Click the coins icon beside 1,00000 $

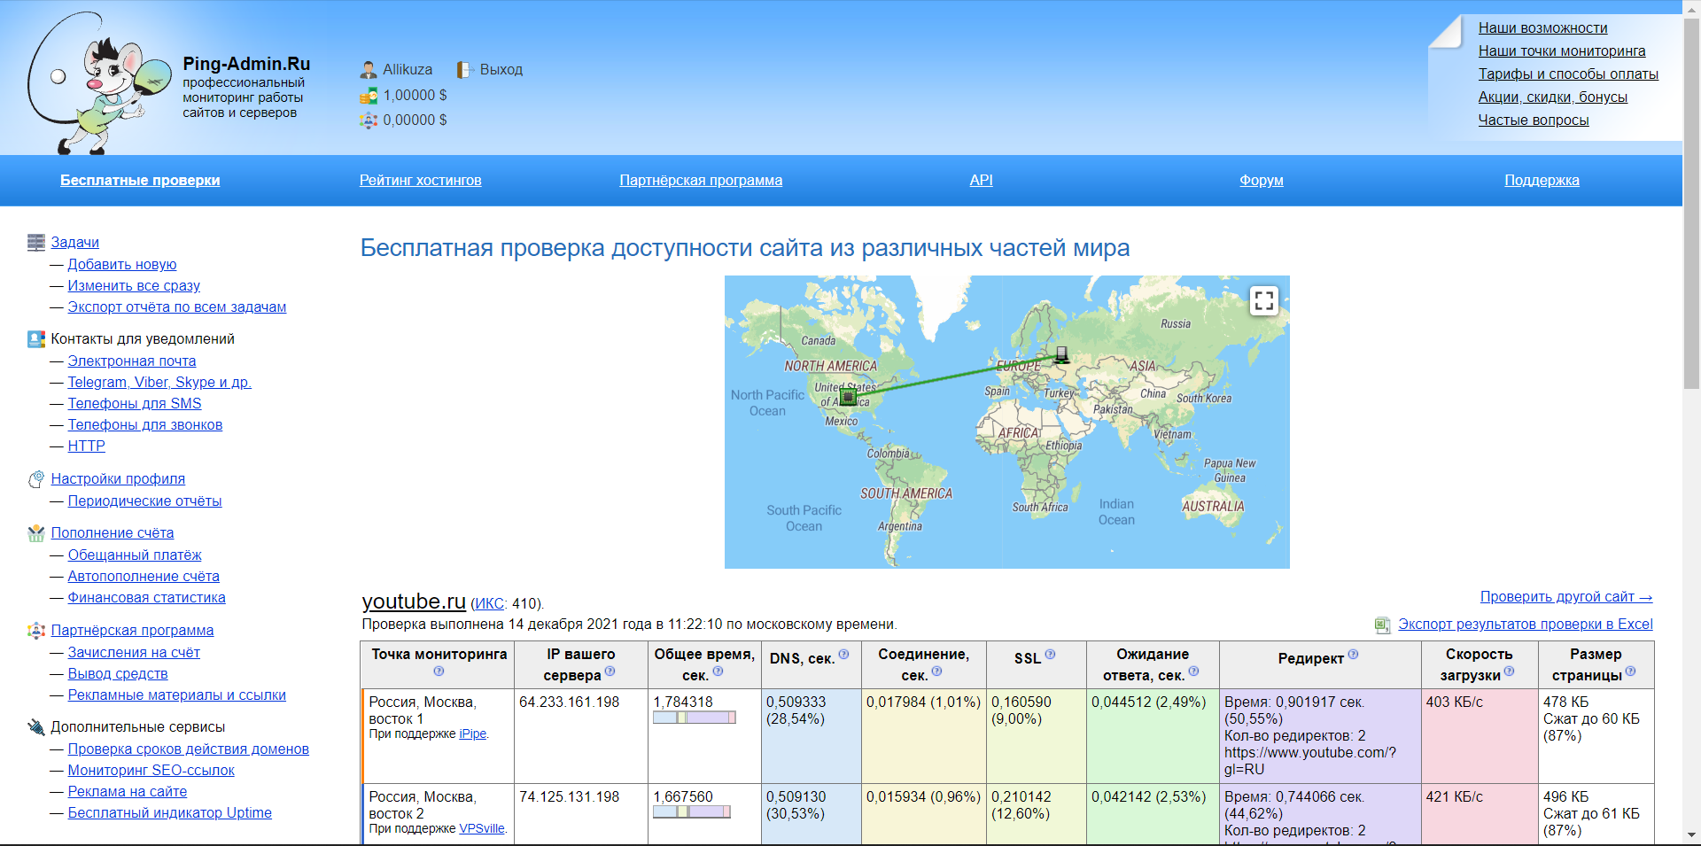pos(369,96)
